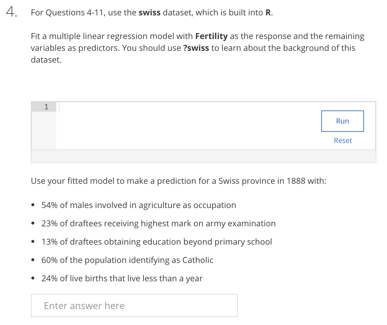387x325 pixels.
Task: Click the bold word 'Fertility'
Action: click(211, 36)
